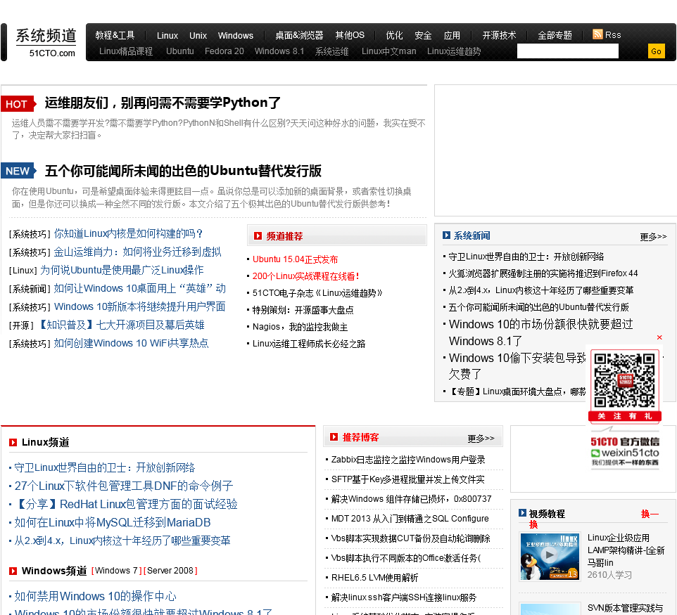Open the 教程&工具 menu

115,35
